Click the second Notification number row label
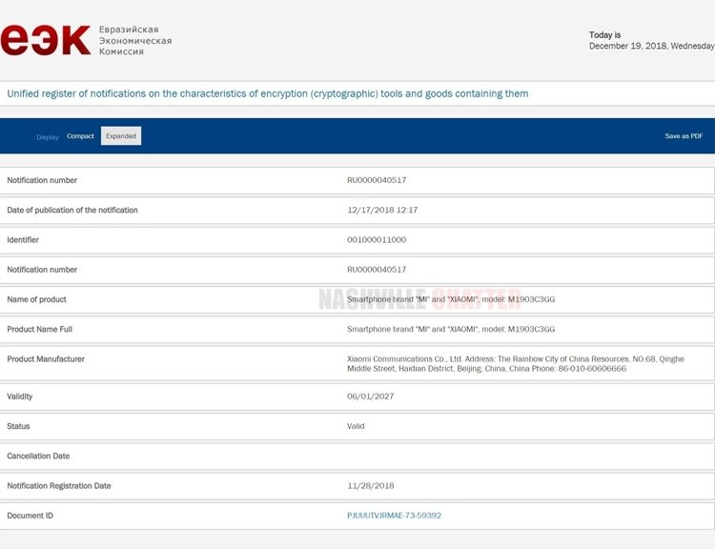Image resolution: width=715 pixels, height=549 pixels. (x=42, y=270)
